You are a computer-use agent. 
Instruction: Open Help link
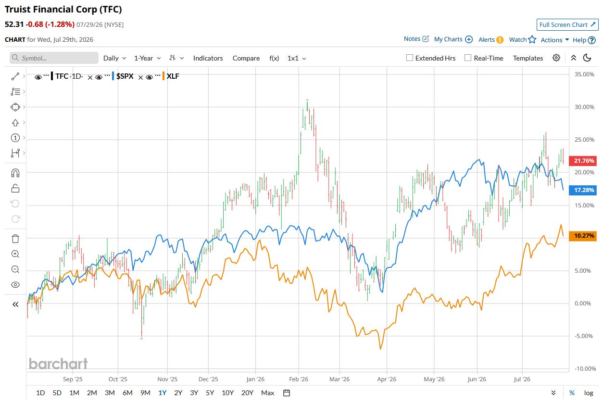coord(584,40)
